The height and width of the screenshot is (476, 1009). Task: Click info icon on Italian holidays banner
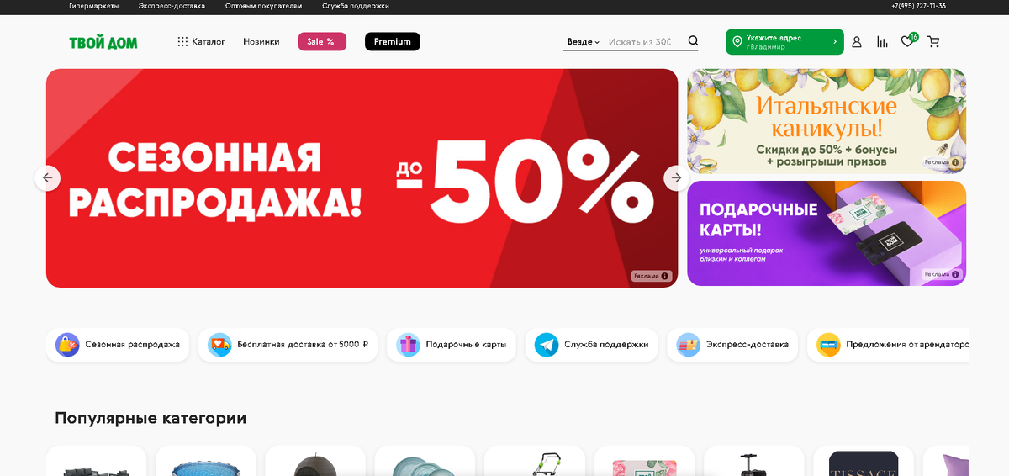(955, 162)
